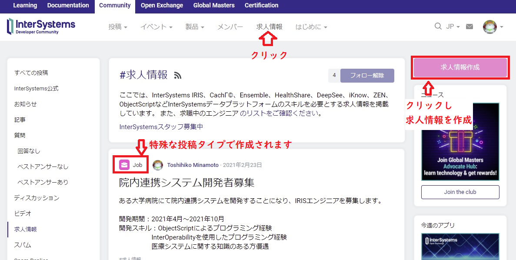Expand the 投稿 dropdown menu
The height and width of the screenshot is (260, 516).
118,27
